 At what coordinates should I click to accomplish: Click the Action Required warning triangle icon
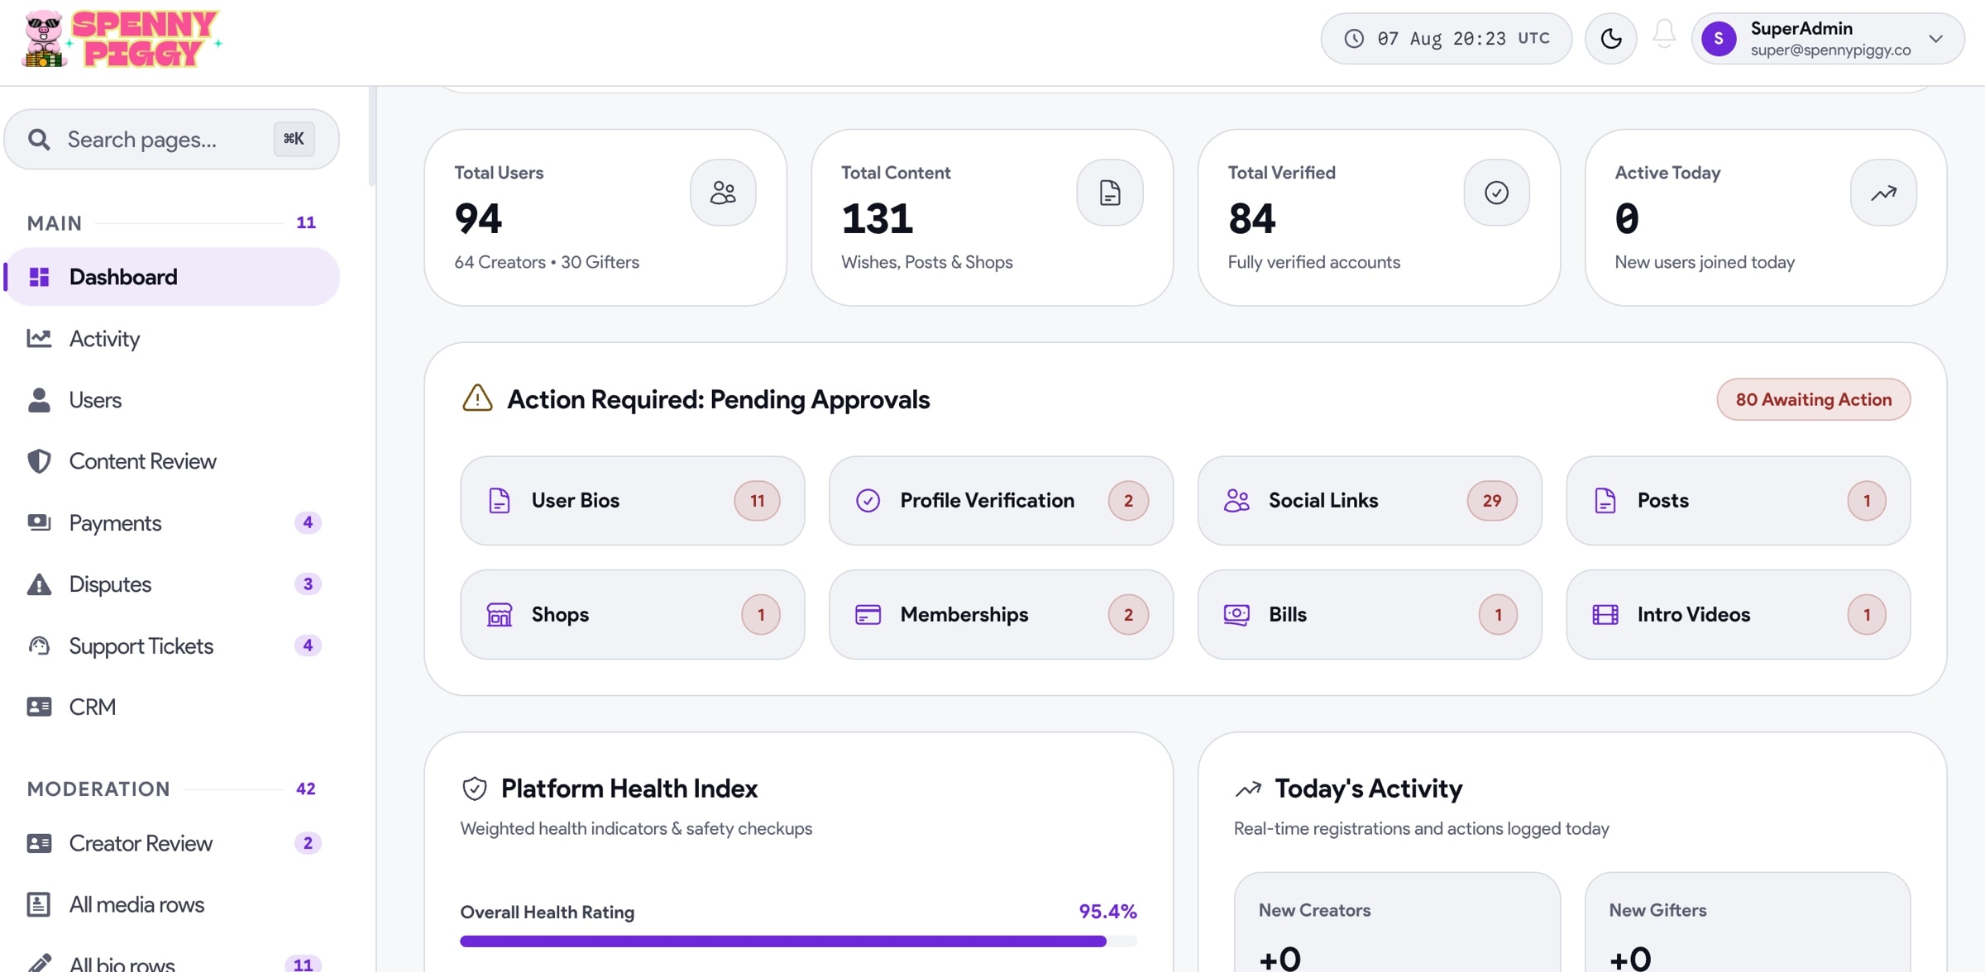[477, 398]
